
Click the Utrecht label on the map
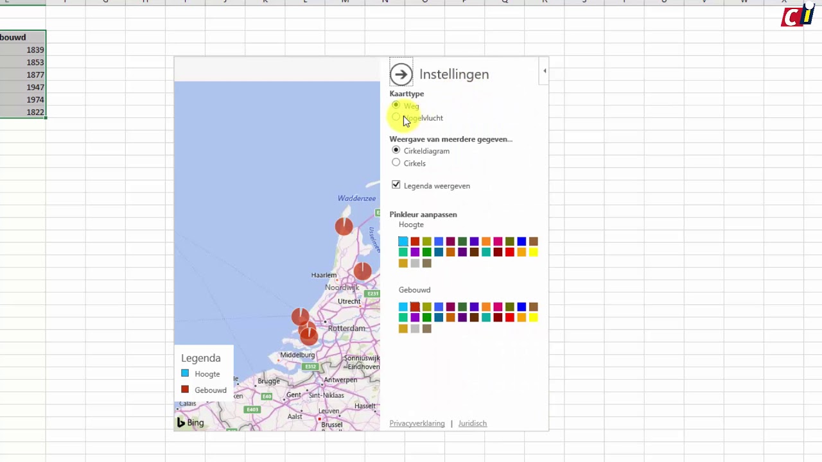349,302
